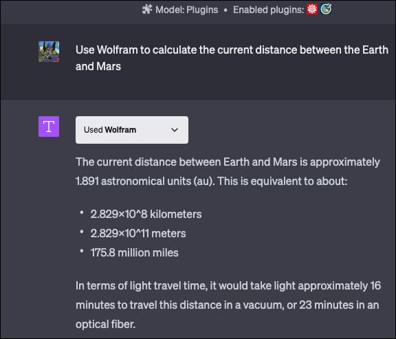Click the user prompt about Earth and Mars
Image resolution: width=396 pixels, height=339 pixels.
click(232, 58)
